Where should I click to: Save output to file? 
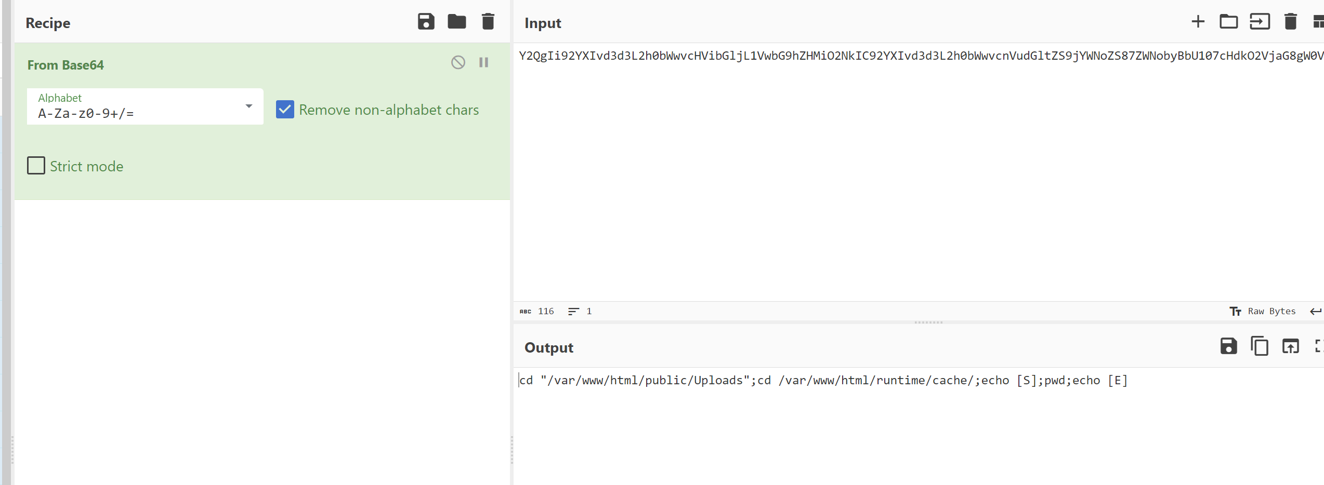tap(1228, 346)
